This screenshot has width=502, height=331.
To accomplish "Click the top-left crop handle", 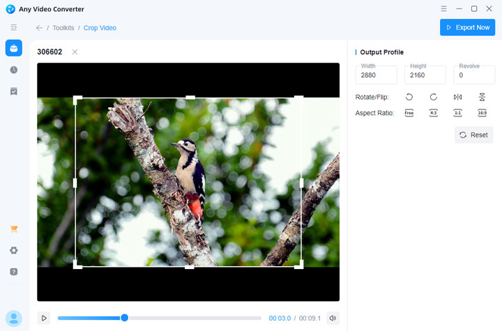I will coord(77,100).
